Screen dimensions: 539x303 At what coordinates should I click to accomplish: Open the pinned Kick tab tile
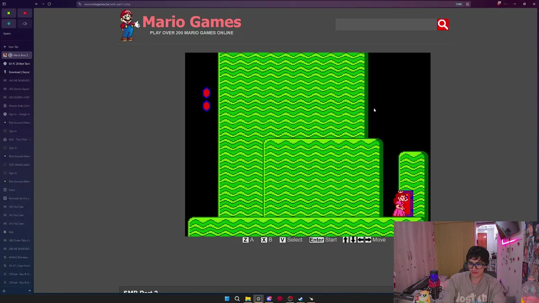pyautogui.click(x=8, y=13)
